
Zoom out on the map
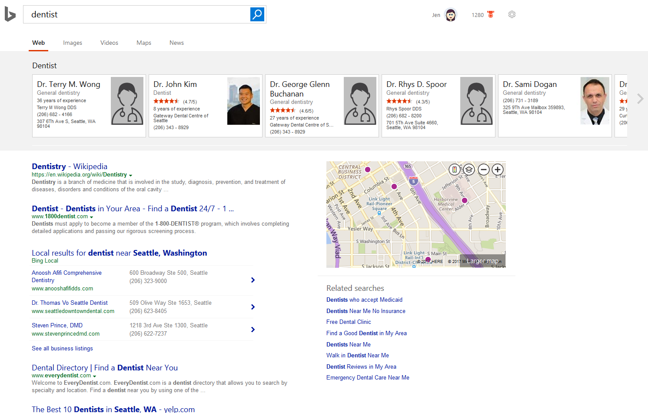[483, 170]
